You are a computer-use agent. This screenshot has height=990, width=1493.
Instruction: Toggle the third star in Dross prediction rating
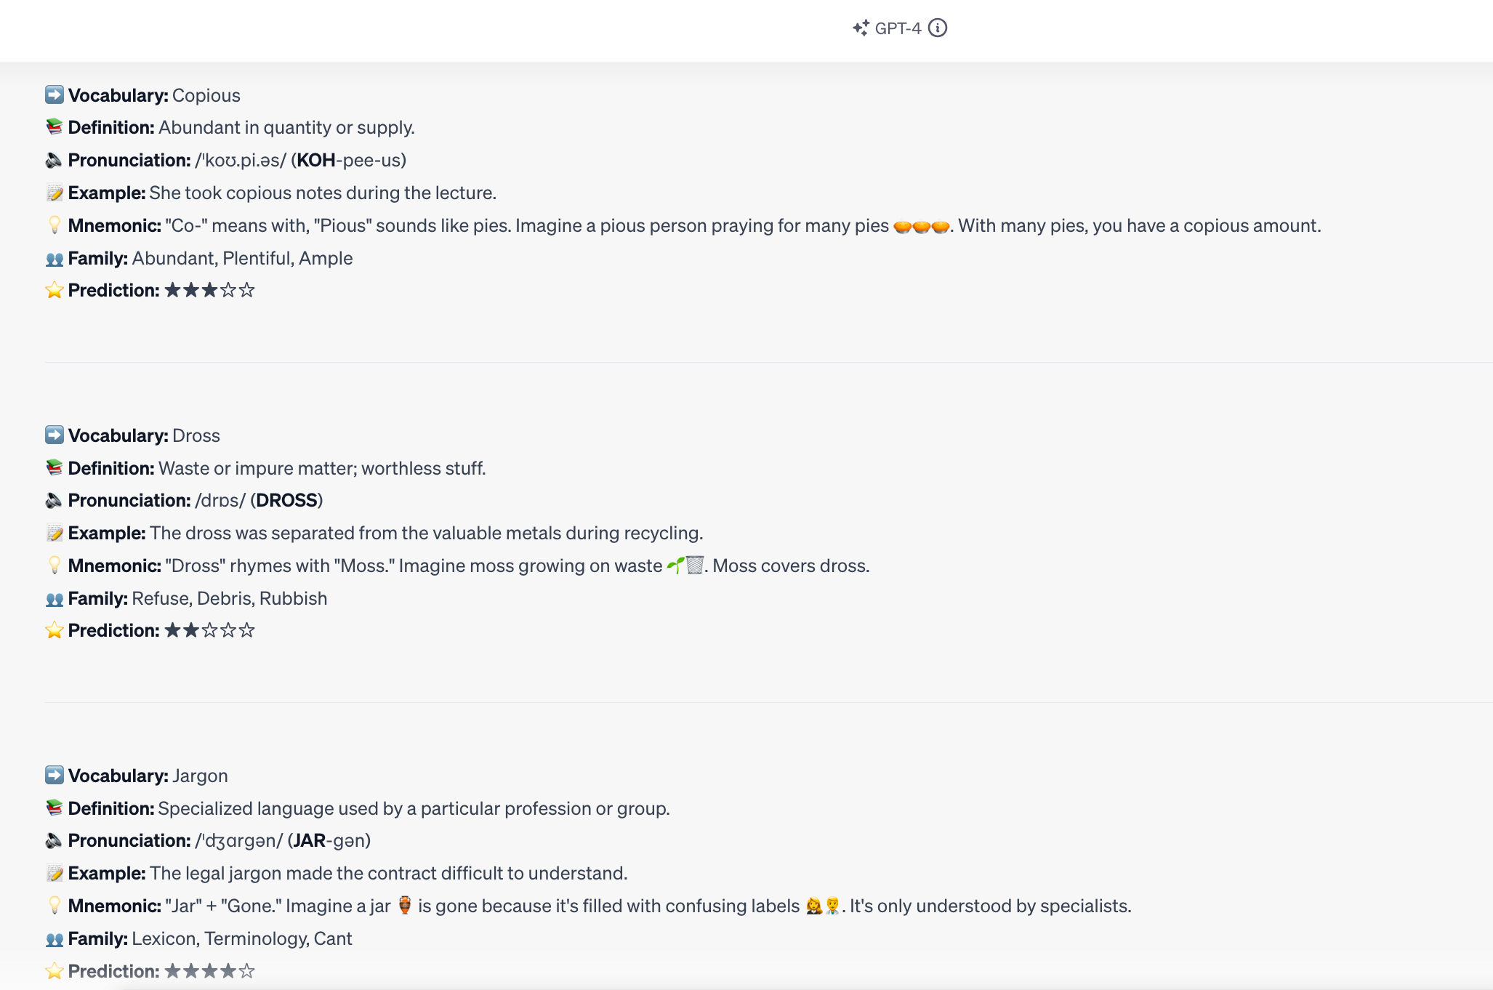click(211, 629)
